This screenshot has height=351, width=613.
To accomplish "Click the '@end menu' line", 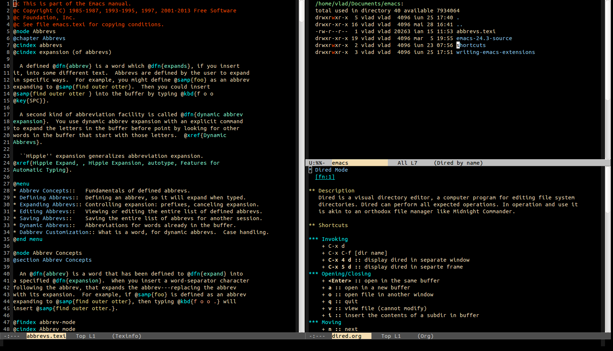I will (28, 239).
